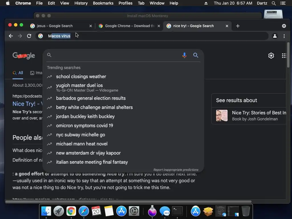Click Report inappropriate predictions link

tap(176, 170)
